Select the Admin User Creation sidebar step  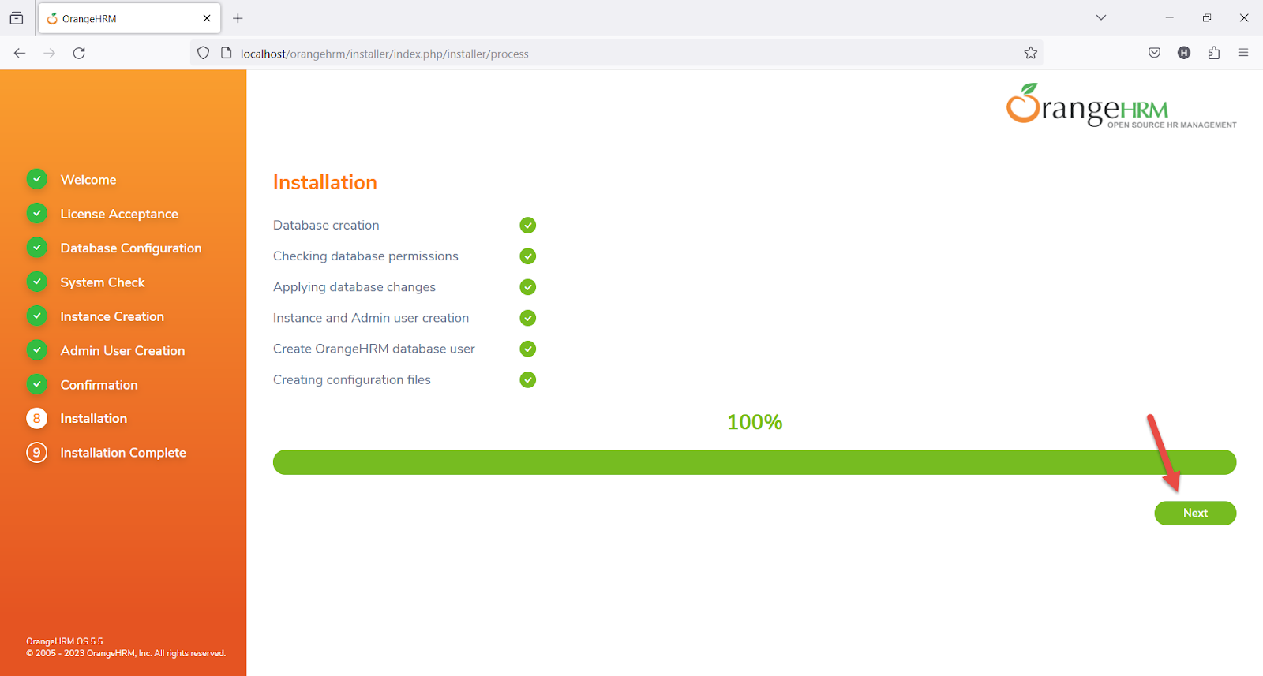tap(122, 350)
